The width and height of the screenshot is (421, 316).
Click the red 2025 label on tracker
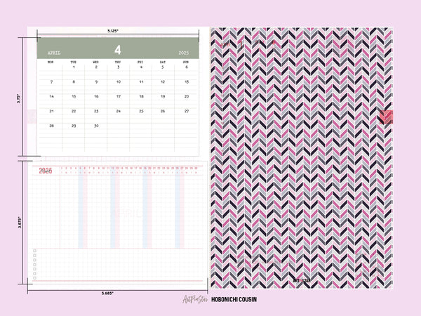click(46, 171)
